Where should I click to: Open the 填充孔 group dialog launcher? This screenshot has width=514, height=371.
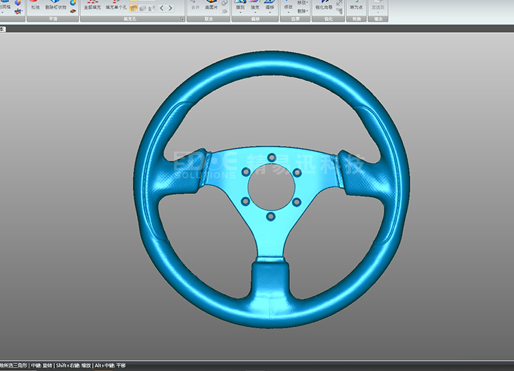[x=182, y=19]
